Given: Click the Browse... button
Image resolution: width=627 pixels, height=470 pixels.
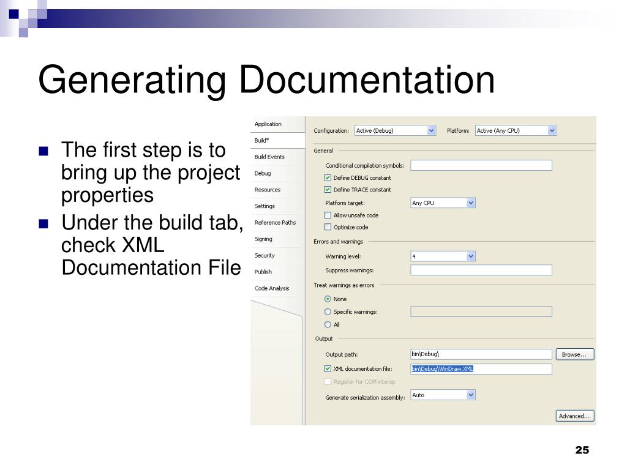Looking at the screenshot, I should click(x=574, y=354).
